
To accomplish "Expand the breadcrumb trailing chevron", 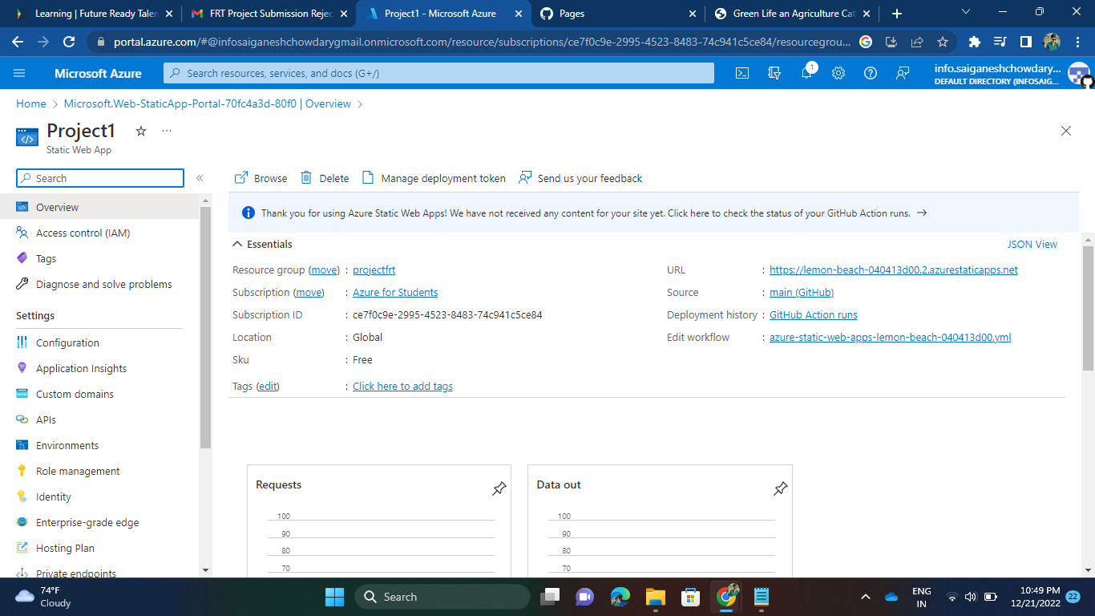I will coord(360,103).
